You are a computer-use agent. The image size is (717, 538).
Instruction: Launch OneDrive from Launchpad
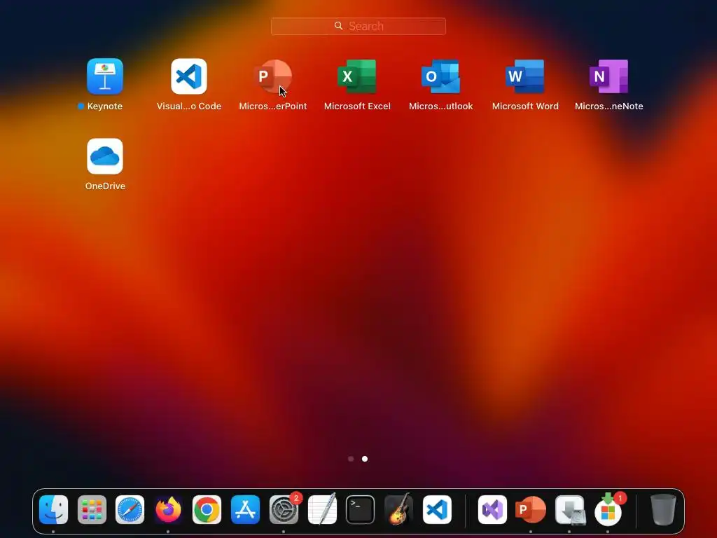pyautogui.click(x=105, y=156)
